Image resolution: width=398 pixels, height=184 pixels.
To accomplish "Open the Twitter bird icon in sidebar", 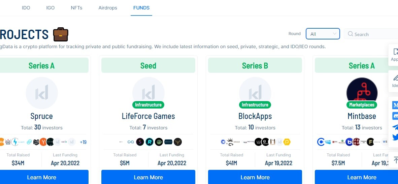I will 395,137.
